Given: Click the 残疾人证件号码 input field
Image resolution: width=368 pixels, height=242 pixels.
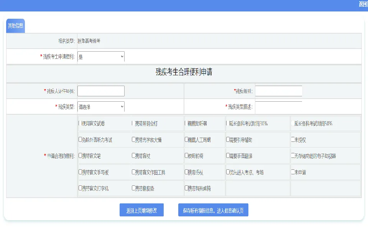Looking at the screenshot, I should coord(101,91).
